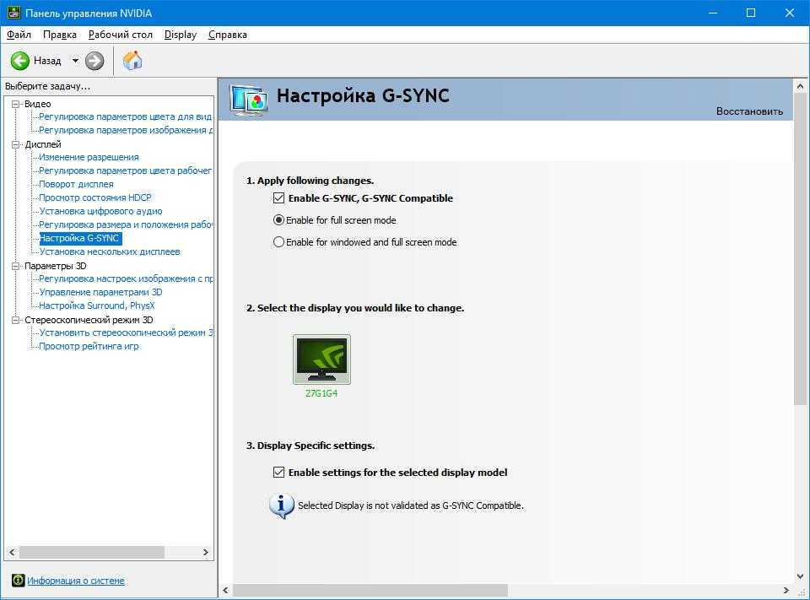The height and width of the screenshot is (600, 810).
Task: Go to the Home page icon
Action: tap(132, 61)
